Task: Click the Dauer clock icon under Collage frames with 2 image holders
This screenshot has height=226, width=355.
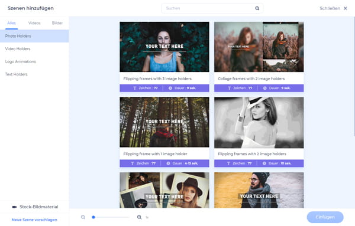Action: pyautogui.click(x=264, y=88)
